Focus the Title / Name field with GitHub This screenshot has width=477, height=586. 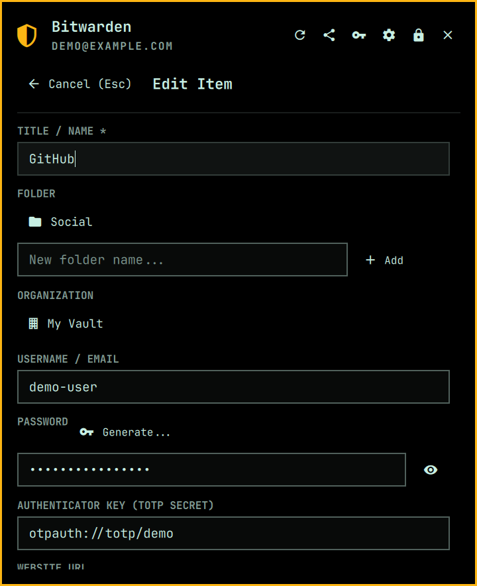[233, 159]
